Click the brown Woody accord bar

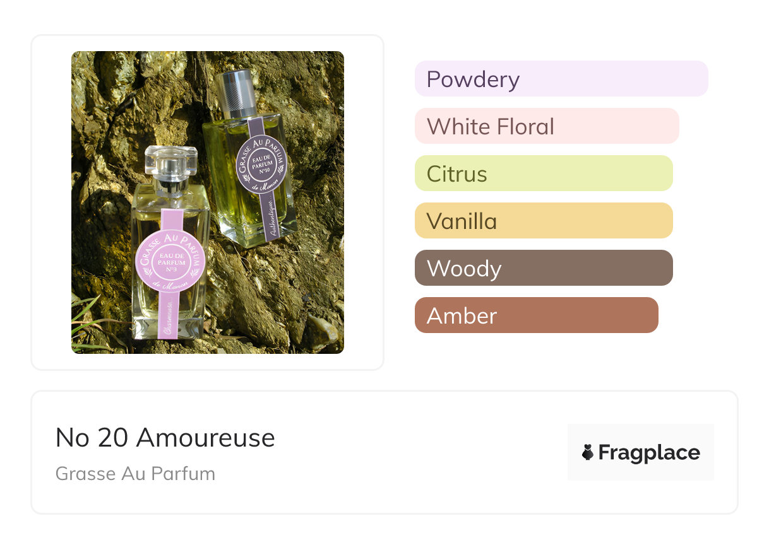pos(543,268)
